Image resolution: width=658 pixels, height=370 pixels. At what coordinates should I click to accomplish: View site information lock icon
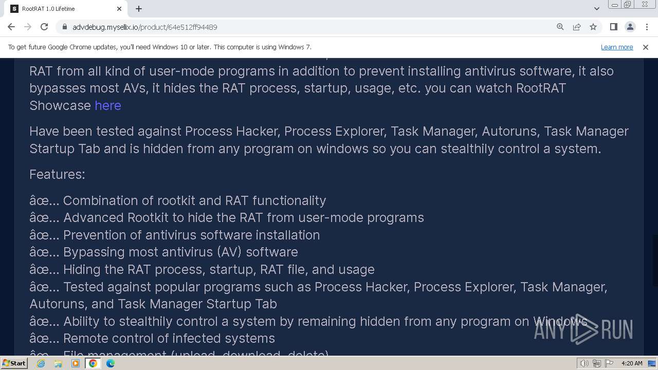click(x=64, y=27)
